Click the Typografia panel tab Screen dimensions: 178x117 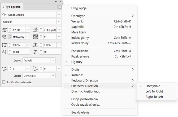pyautogui.click(x=12, y=7)
